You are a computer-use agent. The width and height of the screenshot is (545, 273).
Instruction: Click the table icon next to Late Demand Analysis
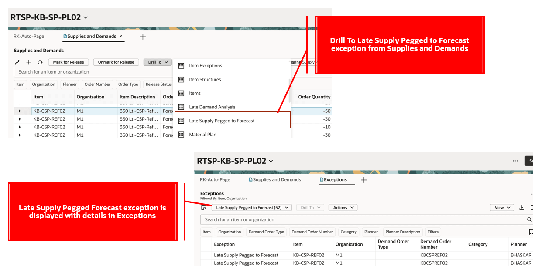click(x=181, y=107)
